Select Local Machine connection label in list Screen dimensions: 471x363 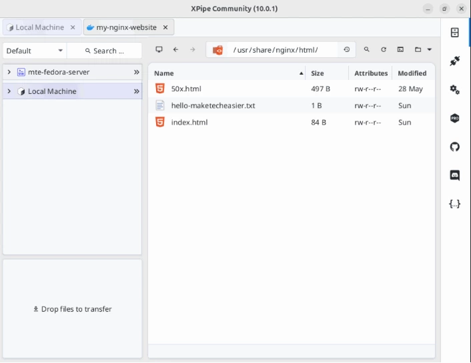[x=52, y=91]
